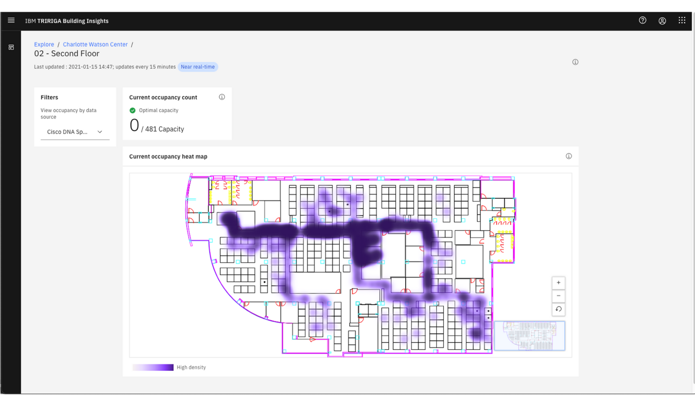Click the High density legend gradient bar

(153, 367)
